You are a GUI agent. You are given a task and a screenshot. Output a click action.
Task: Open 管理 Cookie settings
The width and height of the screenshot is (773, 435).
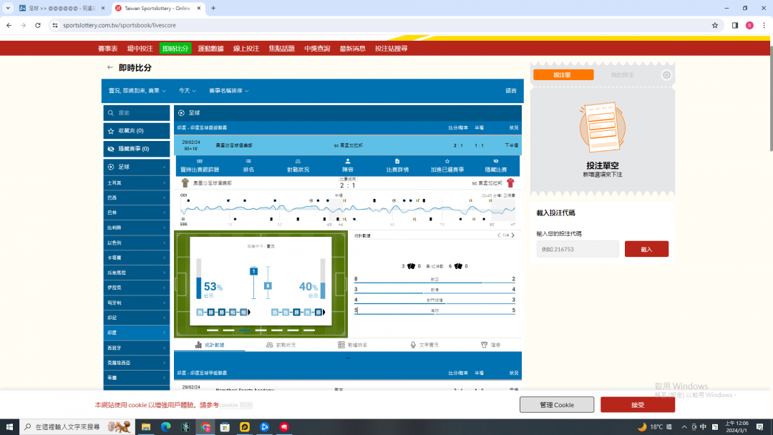click(557, 405)
